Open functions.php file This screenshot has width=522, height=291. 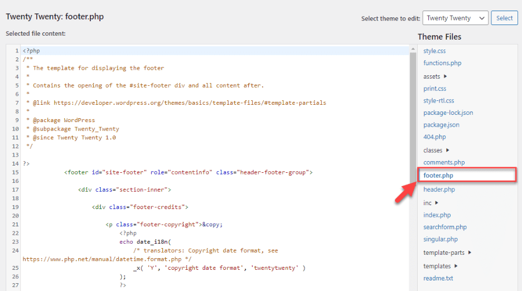pos(442,63)
